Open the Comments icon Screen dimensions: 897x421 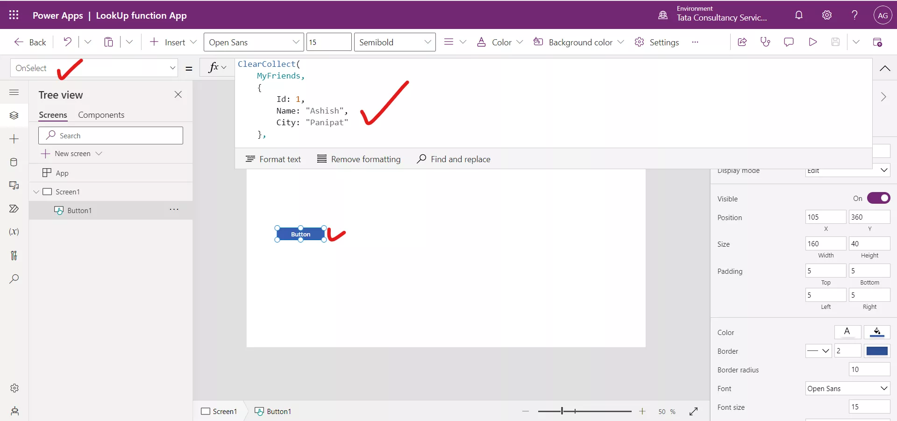(x=789, y=42)
